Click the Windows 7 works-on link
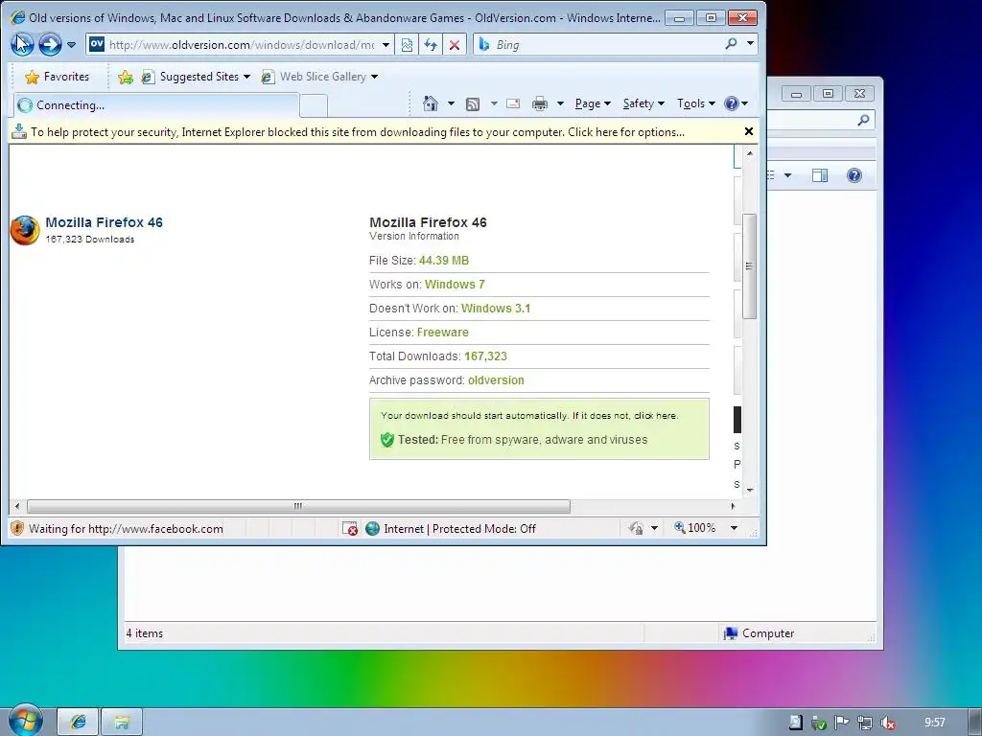This screenshot has width=982, height=736. click(455, 284)
